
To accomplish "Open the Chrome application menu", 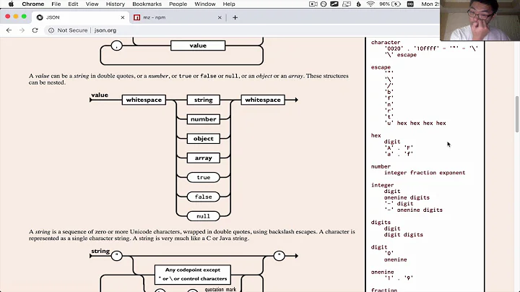I will pos(32,4).
